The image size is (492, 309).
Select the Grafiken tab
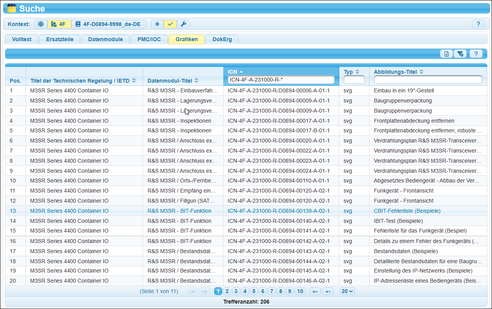tap(187, 39)
